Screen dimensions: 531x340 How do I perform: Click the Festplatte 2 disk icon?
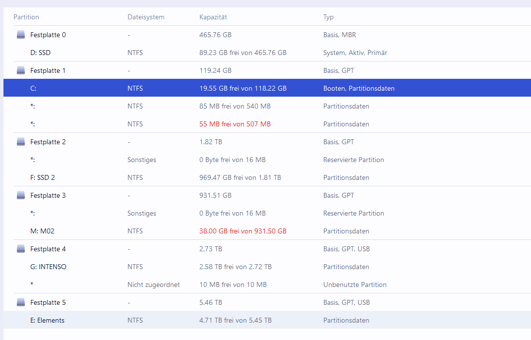pos(20,142)
